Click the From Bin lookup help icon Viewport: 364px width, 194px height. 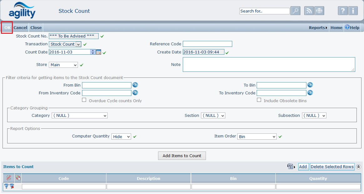135,85
